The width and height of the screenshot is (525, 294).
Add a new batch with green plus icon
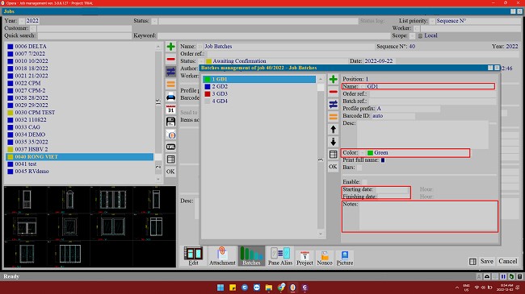(x=333, y=79)
